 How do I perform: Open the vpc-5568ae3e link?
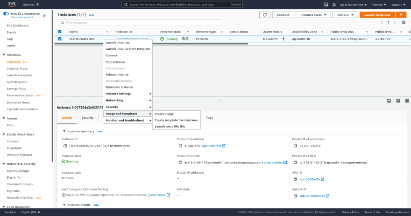312,179
